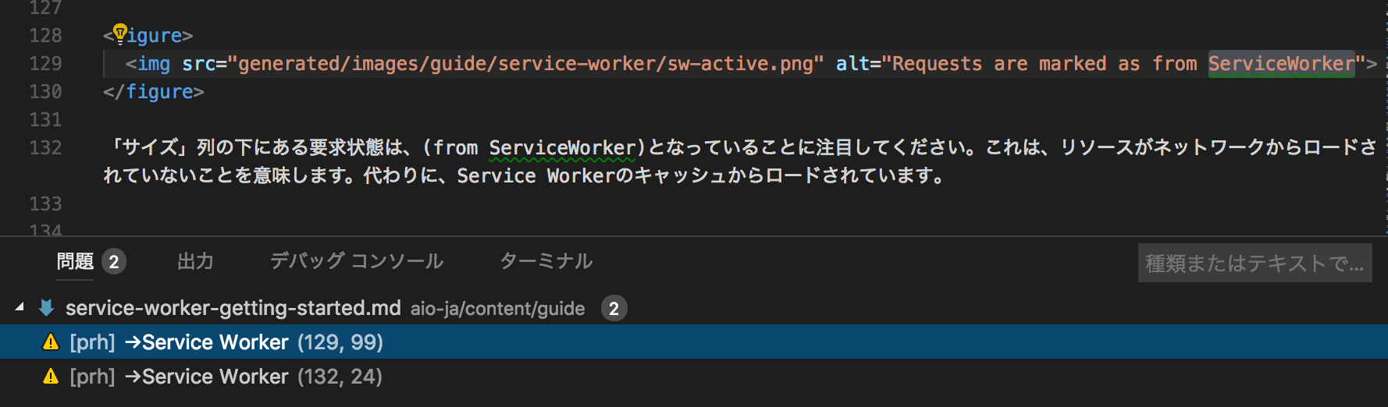Click line number 129 in the gutter
1388x407 pixels.
[45, 63]
